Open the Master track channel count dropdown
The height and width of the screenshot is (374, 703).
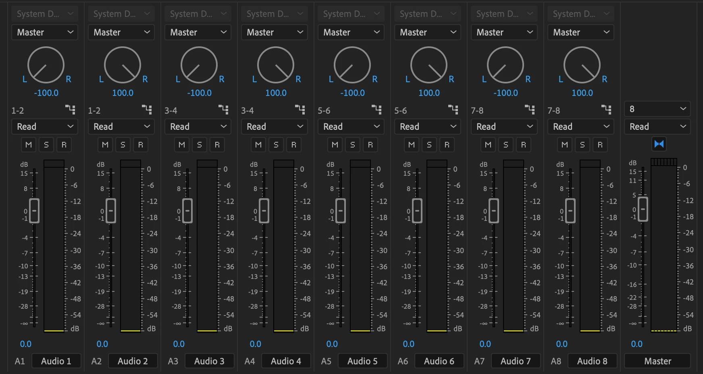tap(657, 109)
